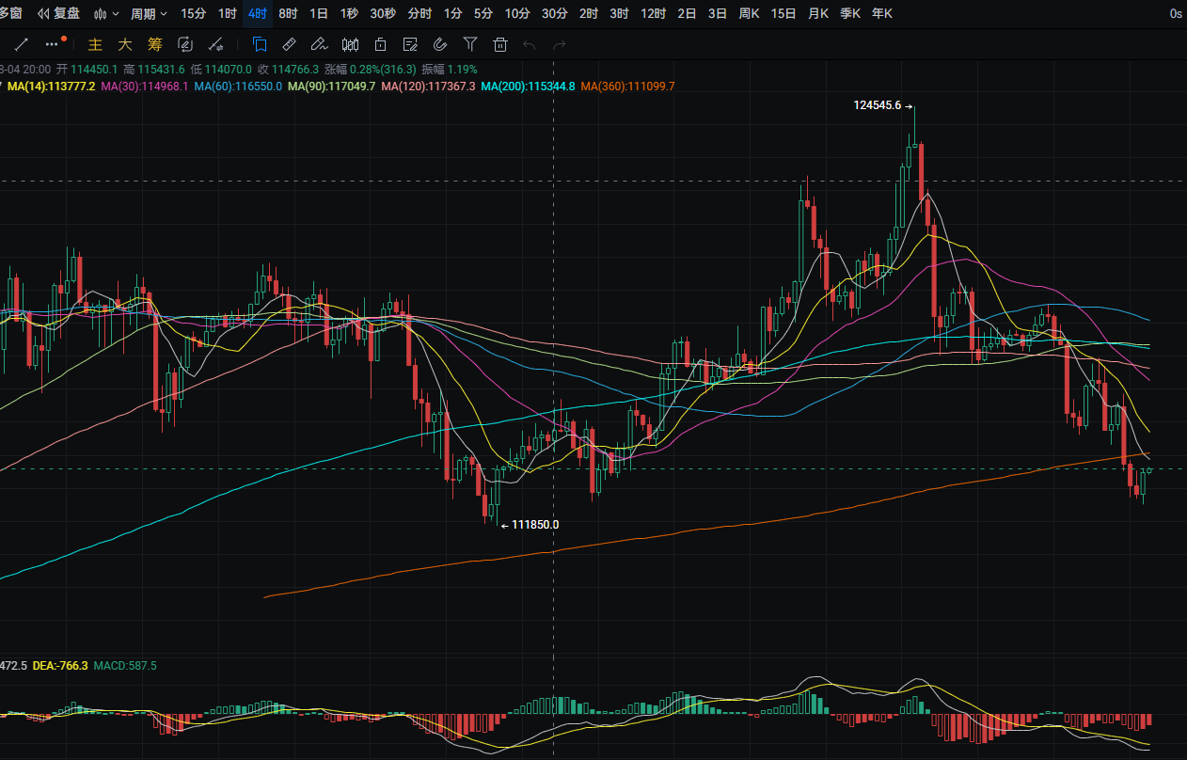Select the 15分 timeframe tab
The width and height of the screenshot is (1187, 760).
(193, 14)
